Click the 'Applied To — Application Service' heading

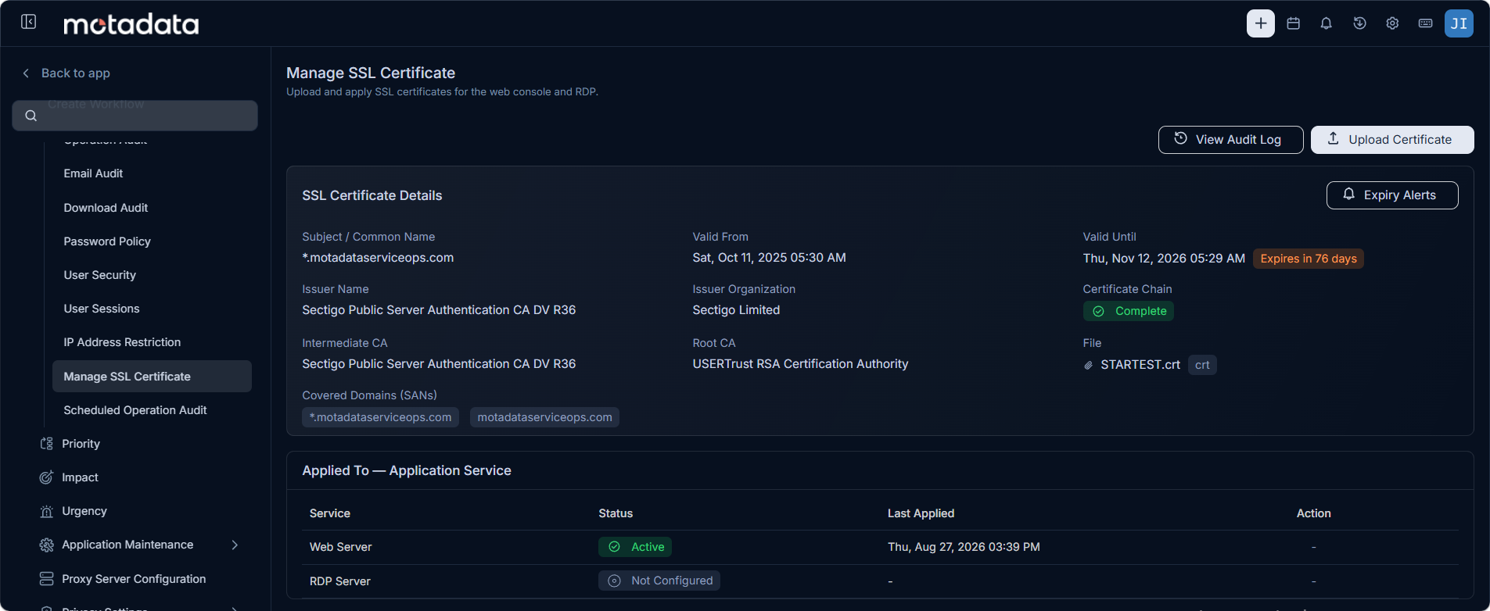coord(407,470)
